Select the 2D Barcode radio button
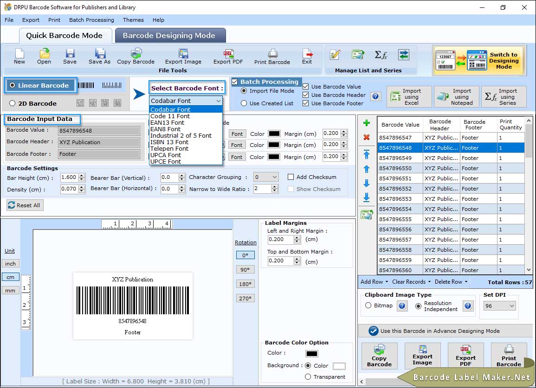536x388 pixels. coord(13,103)
